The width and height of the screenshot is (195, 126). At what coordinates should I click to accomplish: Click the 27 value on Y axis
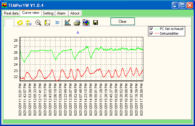pyautogui.click(x=16, y=47)
